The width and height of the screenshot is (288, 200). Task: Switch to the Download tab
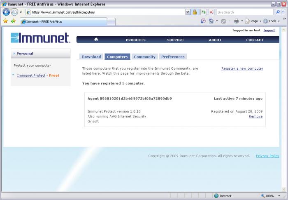point(91,57)
